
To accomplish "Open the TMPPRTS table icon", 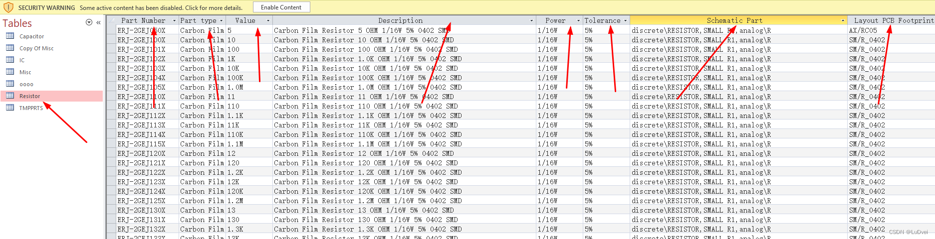I will coord(10,108).
